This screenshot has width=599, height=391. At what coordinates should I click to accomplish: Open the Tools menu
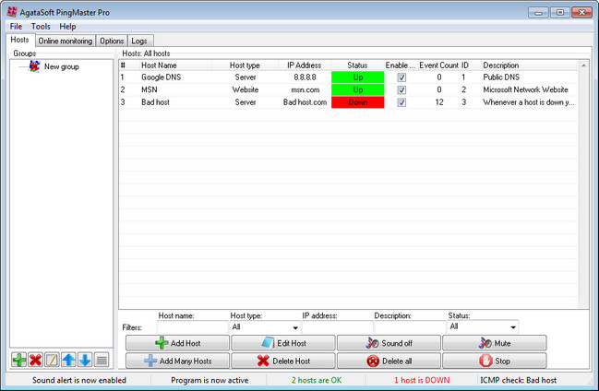[41, 27]
